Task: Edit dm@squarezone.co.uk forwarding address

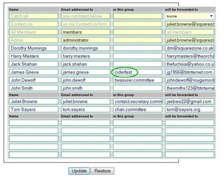Action: (190, 48)
